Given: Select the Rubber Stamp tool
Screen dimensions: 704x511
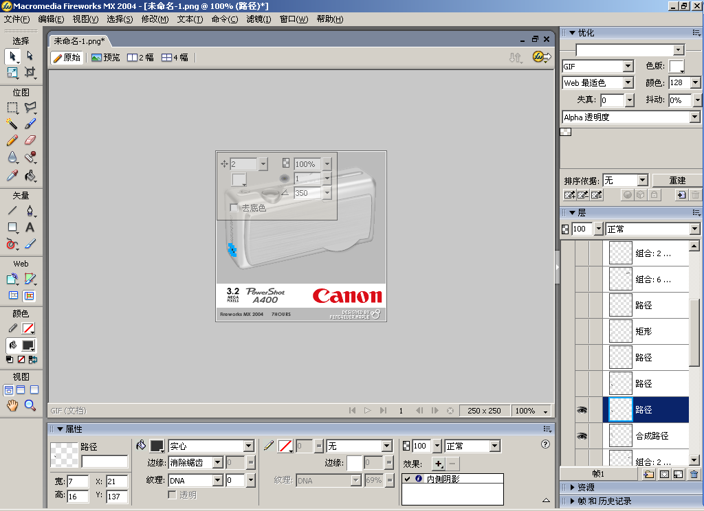Looking at the screenshot, I should pyautogui.click(x=30, y=157).
